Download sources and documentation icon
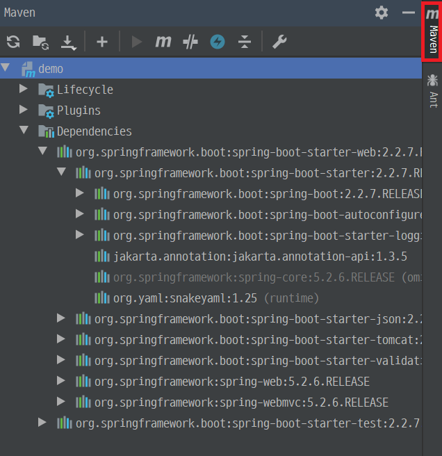Screen dimensions: 442x456 [x=68, y=43]
